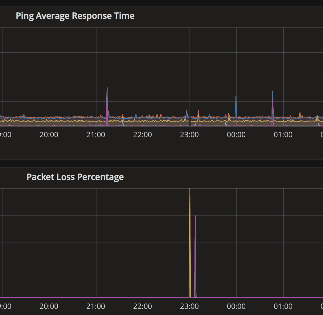This screenshot has width=323, height=315.
Task: Click the 01:00 label on packet loss axis
Action: (x=283, y=306)
